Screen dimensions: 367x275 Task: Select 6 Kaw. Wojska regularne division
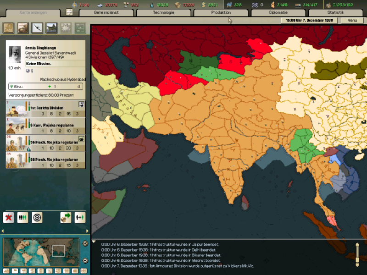[45, 126]
